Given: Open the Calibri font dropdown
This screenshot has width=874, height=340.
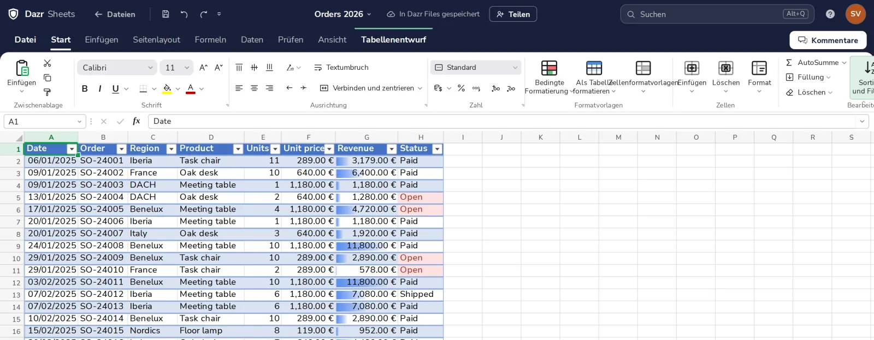Looking at the screenshot, I should click(117, 68).
